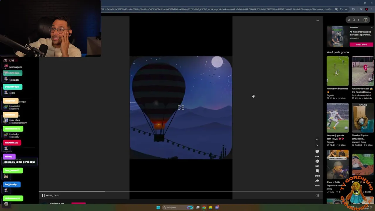Like the video with the heart icon
Screen dimensions: 375x211
317,152
